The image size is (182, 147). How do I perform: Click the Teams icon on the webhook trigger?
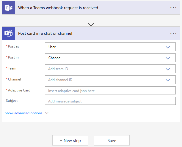coord(8,8)
